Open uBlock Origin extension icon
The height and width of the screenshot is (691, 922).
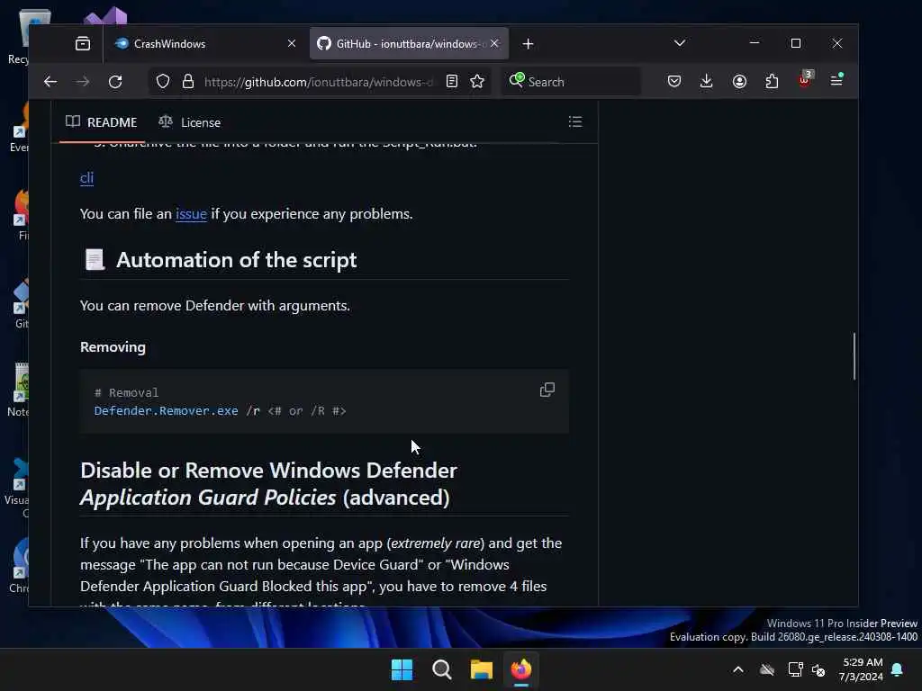pos(805,80)
